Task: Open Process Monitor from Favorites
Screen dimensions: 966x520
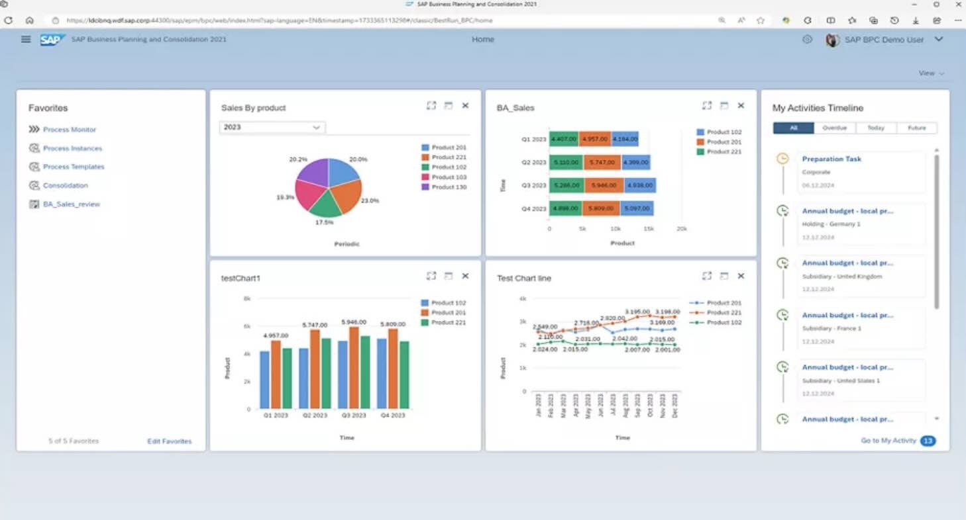Action: pos(70,130)
